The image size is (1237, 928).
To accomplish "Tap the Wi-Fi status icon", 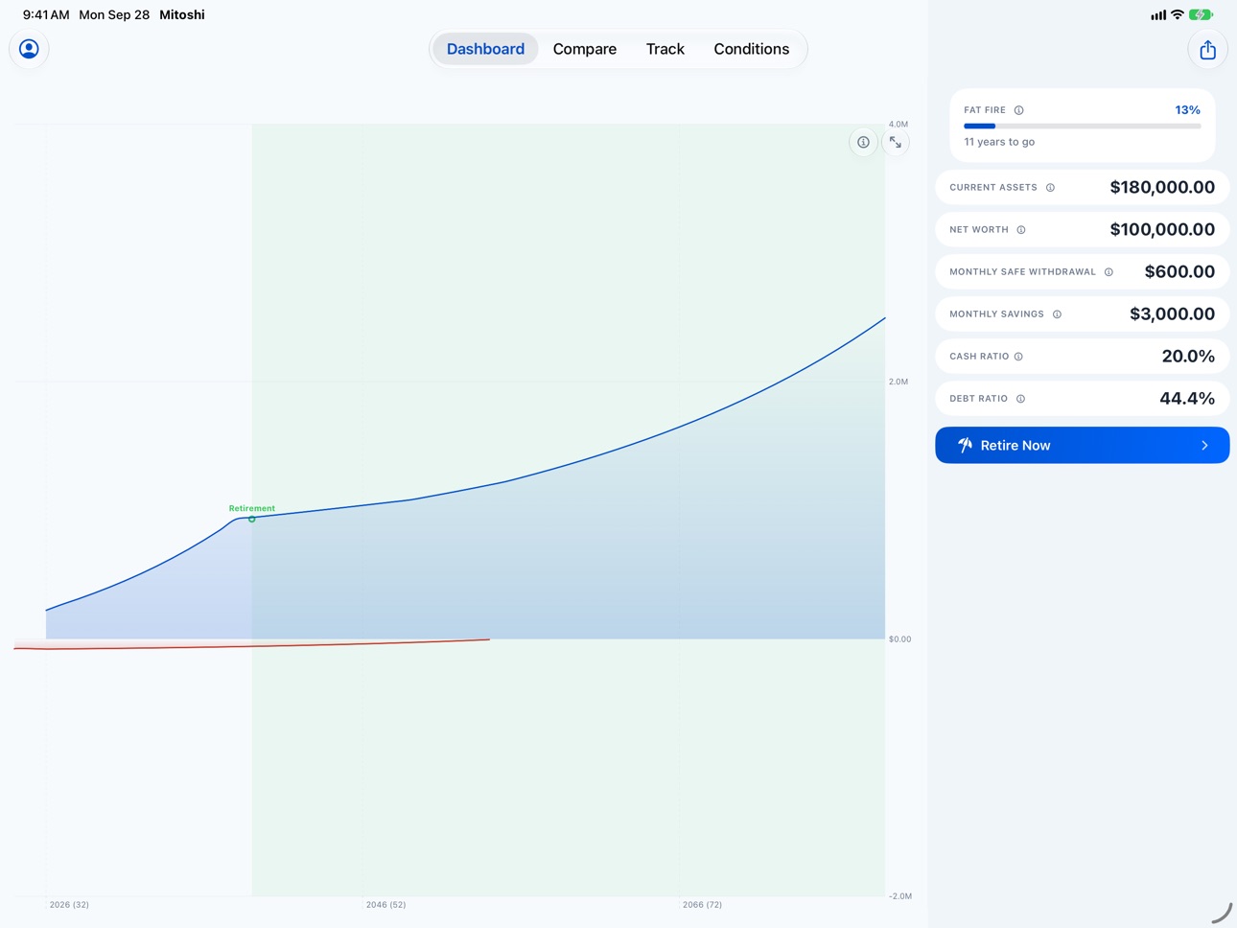I will click(1178, 14).
